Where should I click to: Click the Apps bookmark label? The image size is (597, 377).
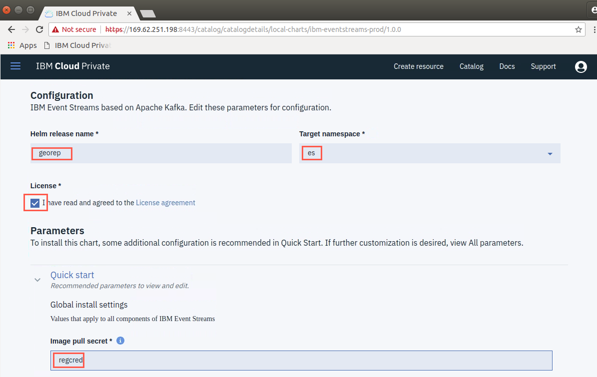[28, 45]
